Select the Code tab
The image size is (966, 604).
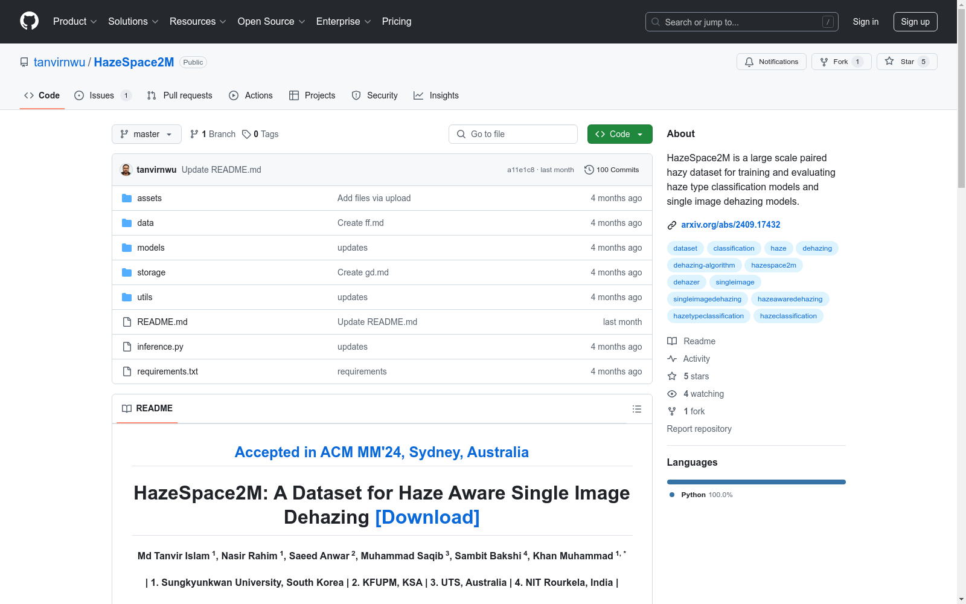42,95
